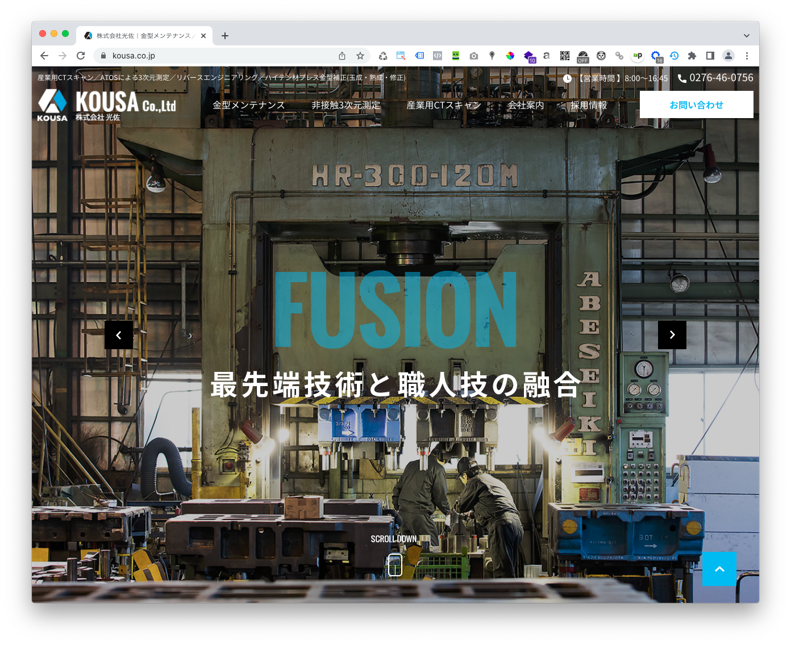Click the KOUSA Co.,Ltd logo
The image size is (791, 645).
[x=107, y=106]
